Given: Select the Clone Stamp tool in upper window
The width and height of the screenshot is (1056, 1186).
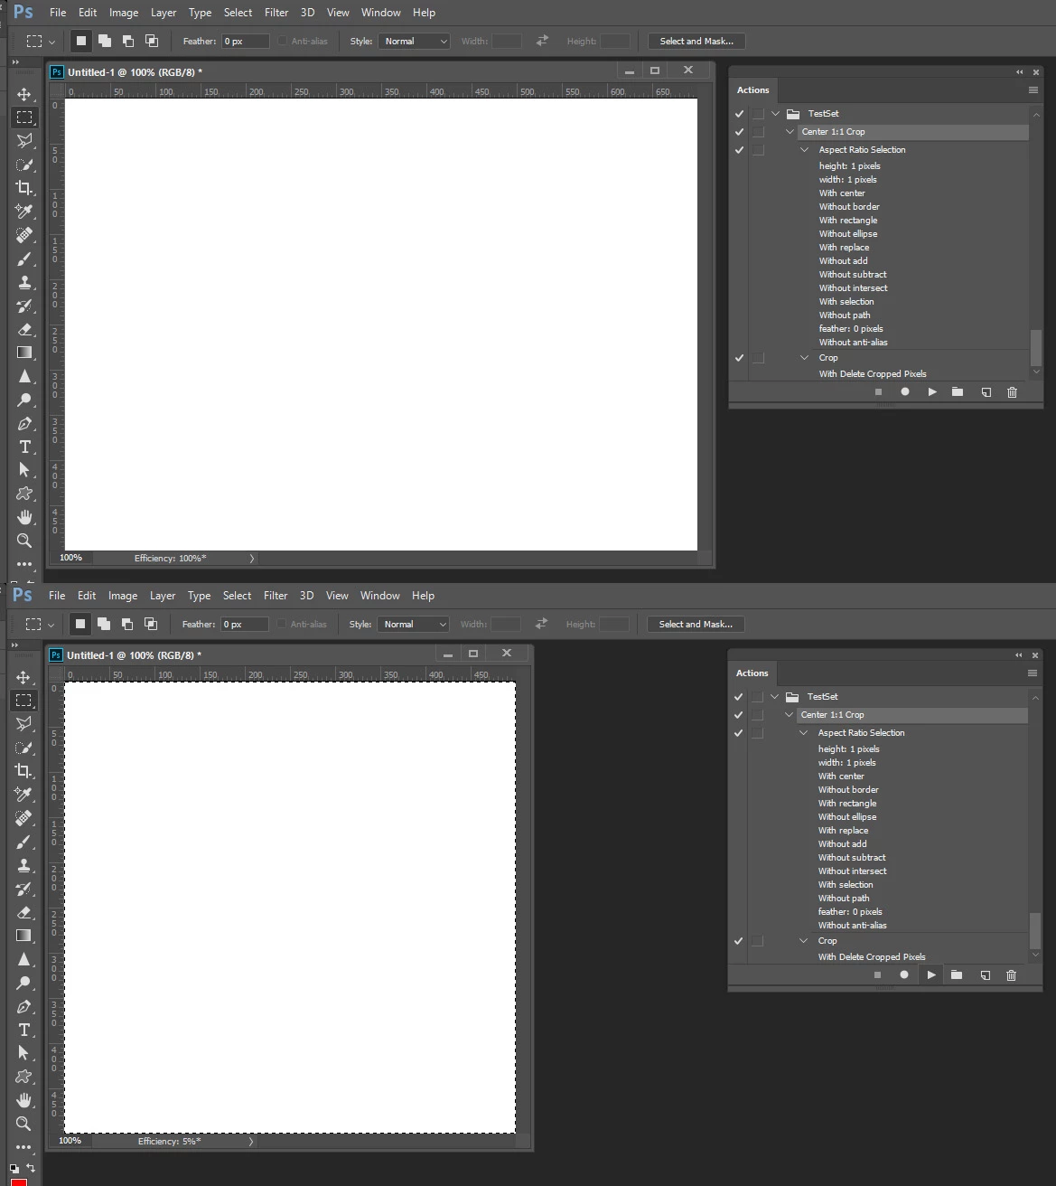Looking at the screenshot, I should tap(24, 282).
